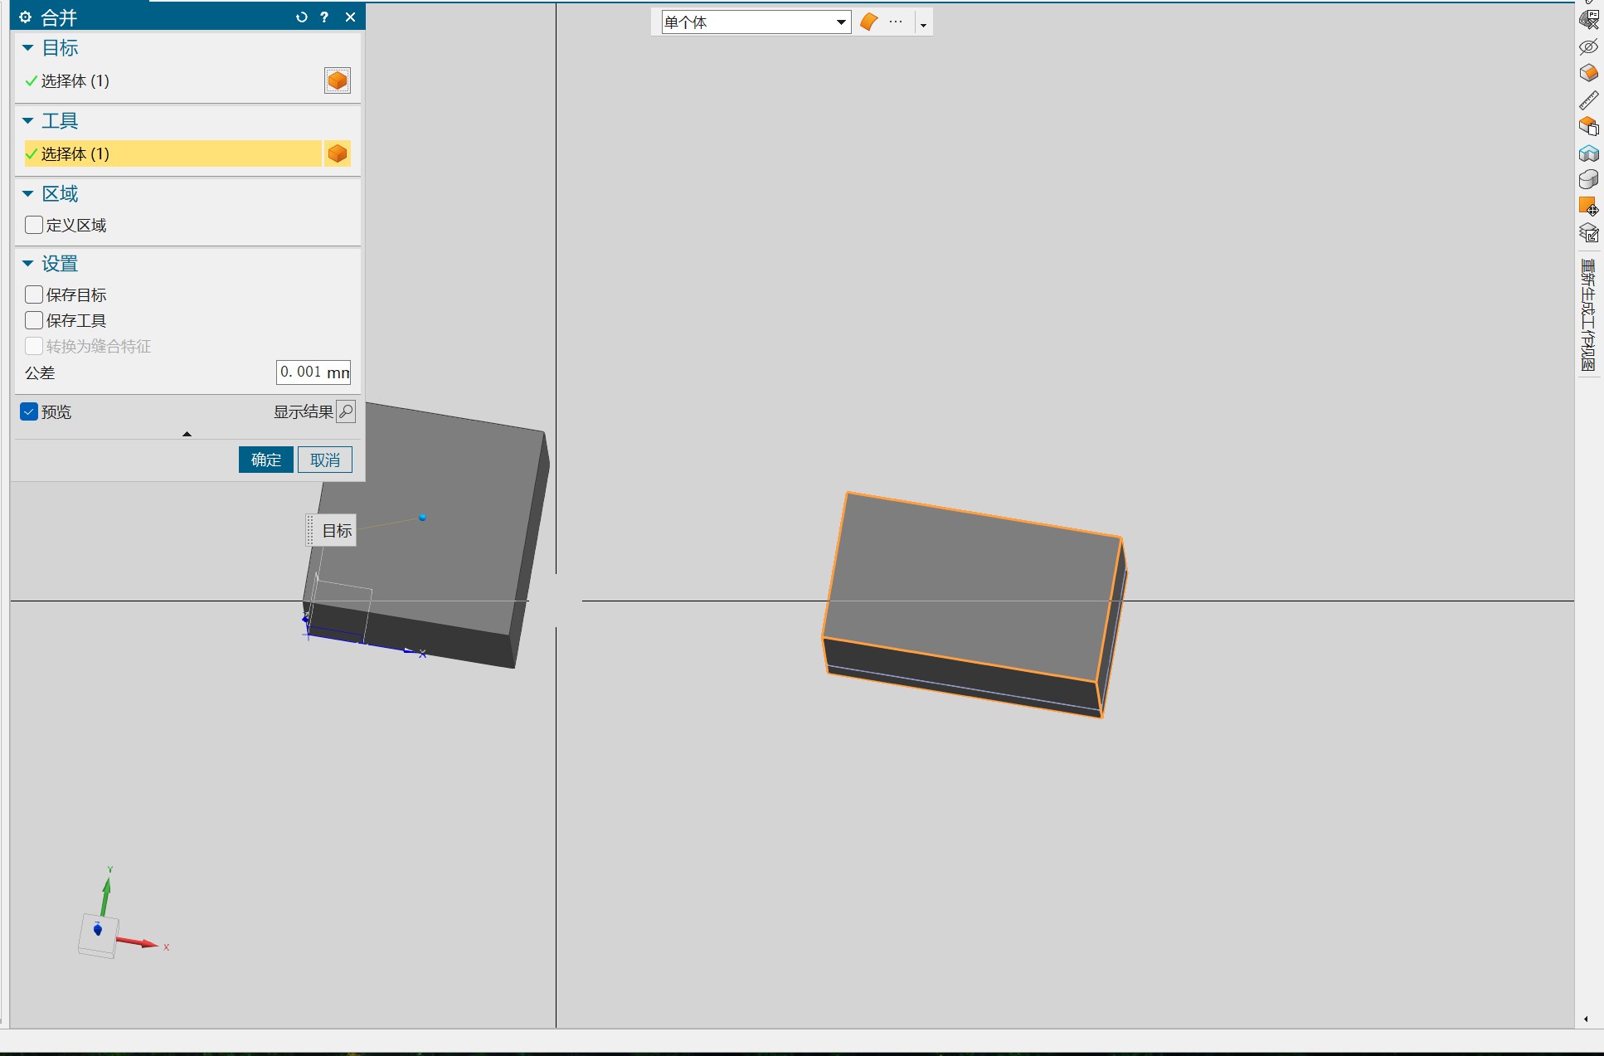This screenshot has height=1056, width=1604.
Task: Click the grey unite bodies icon in right toolbar
Action: pyautogui.click(x=1589, y=179)
